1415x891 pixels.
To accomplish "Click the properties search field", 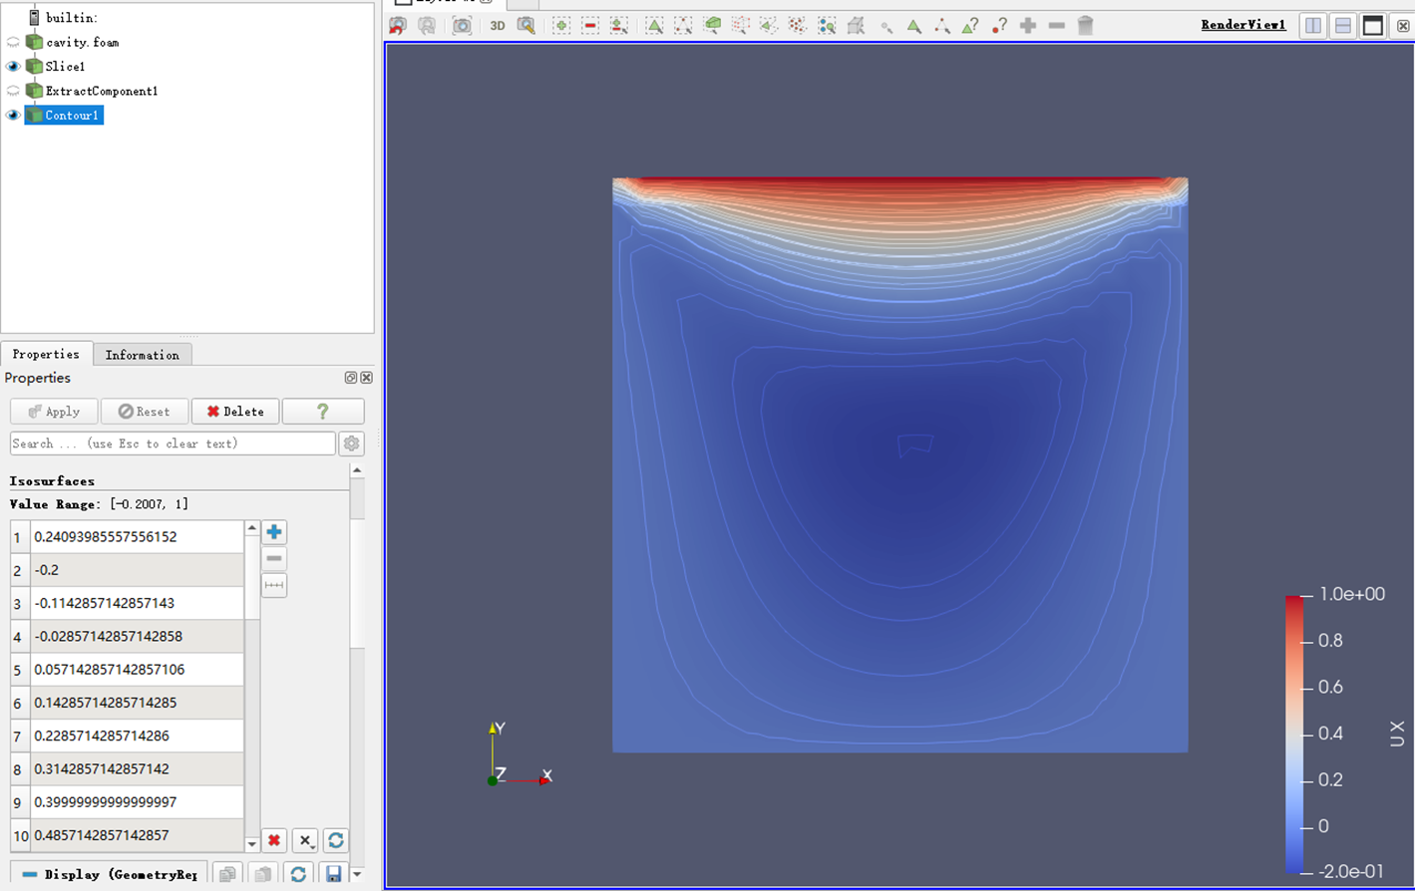I will coord(170,443).
